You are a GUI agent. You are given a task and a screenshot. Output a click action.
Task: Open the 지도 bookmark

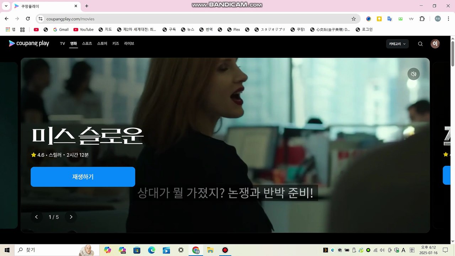105,30
